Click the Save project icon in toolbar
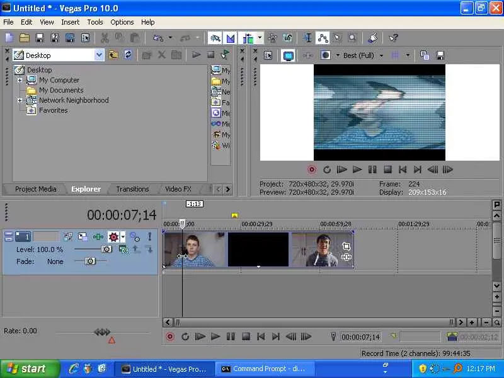Viewport: 504px width, 378px height. [x=40, y=38]
